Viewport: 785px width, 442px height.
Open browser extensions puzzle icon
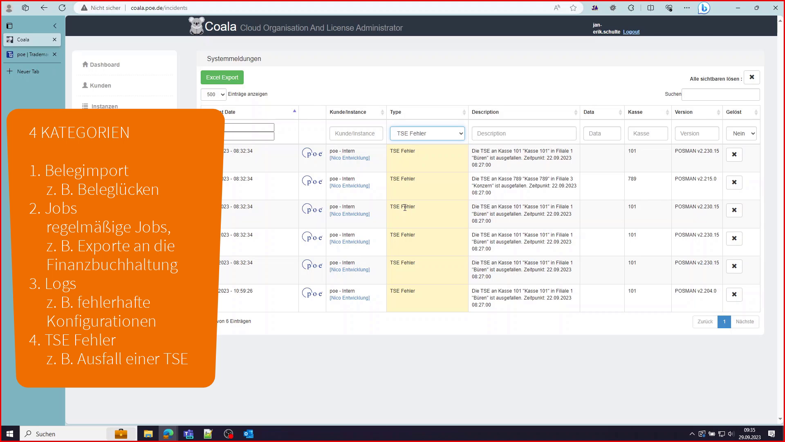[631, 8]
